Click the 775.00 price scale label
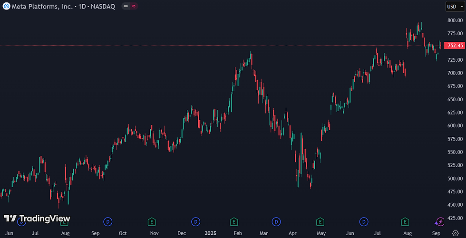The height and width of the screenshot is (238, 466). tap(456, 33)
